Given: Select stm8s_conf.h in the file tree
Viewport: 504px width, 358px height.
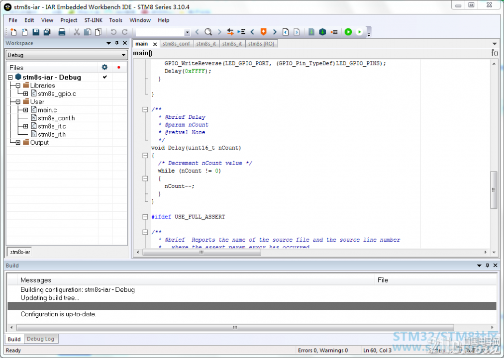Looking at the screenshot, I should pos(56,118).
